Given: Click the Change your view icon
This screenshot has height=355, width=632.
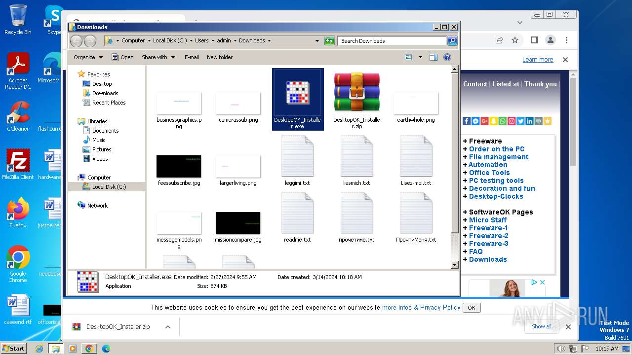Looking at the screenshot, I should [408, 57].
